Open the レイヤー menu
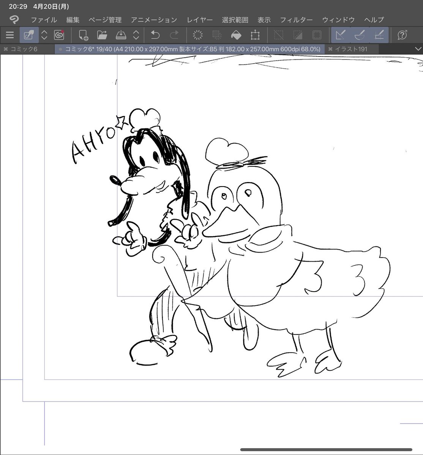 [199, 20]
